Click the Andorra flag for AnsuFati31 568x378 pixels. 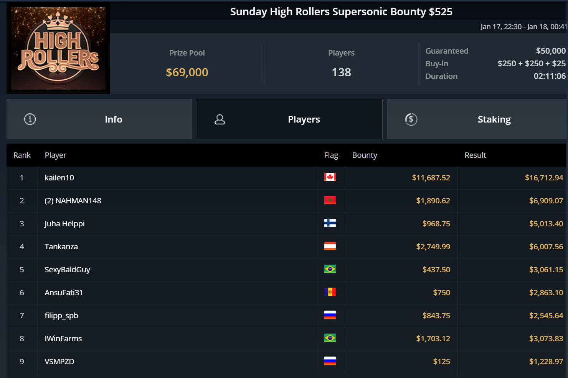click(x=330, y=292)
